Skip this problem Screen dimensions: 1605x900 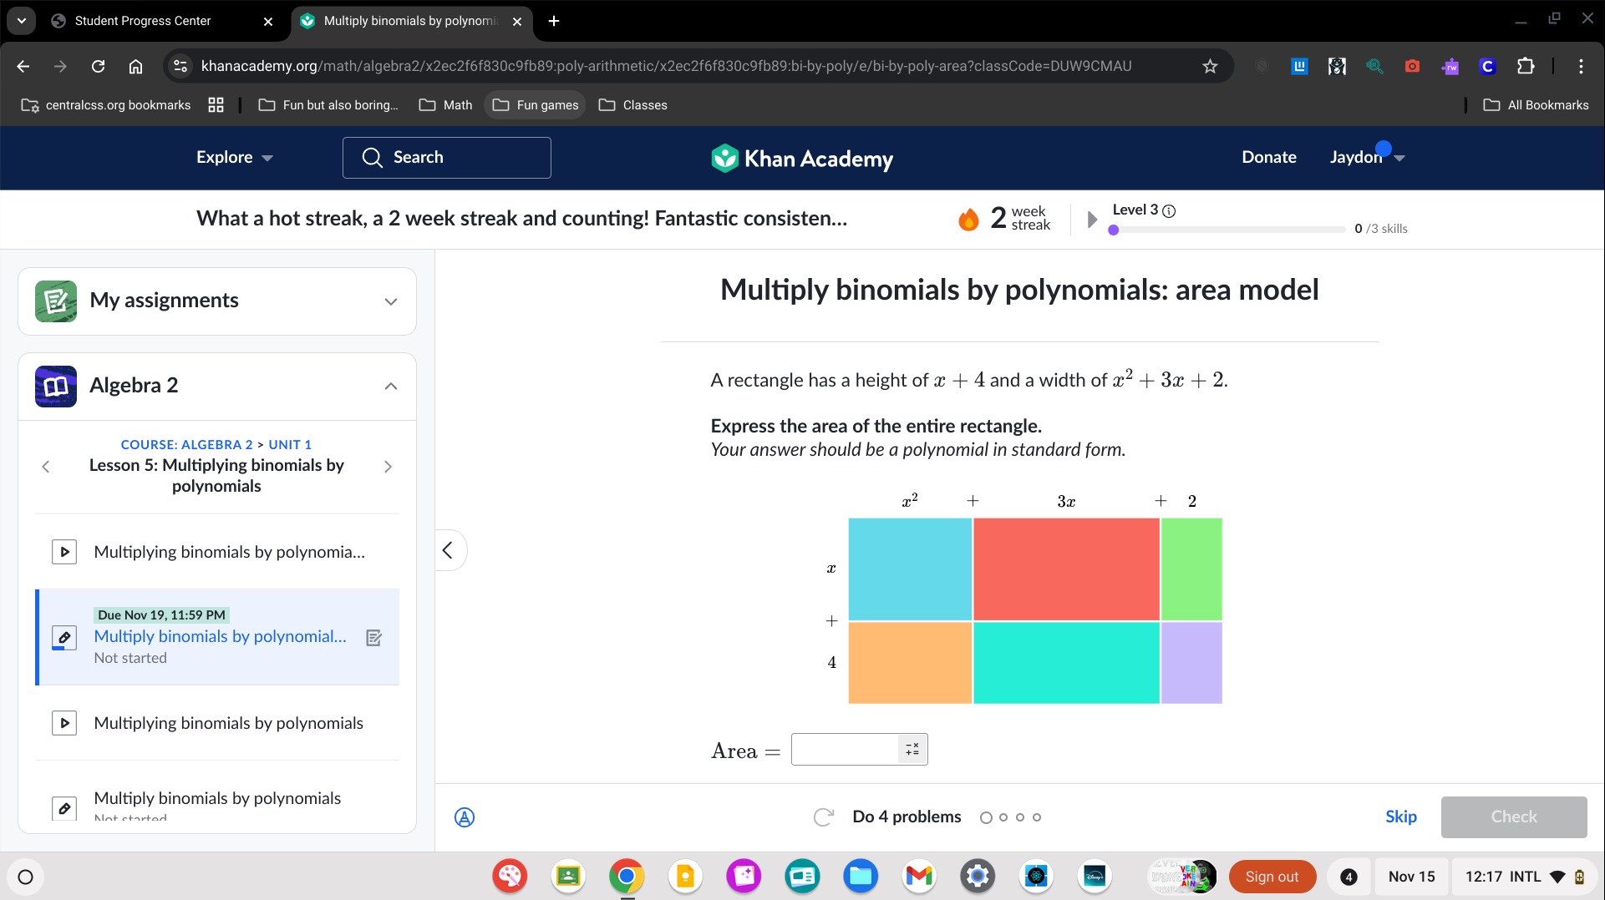click(x=1401, y=817)
